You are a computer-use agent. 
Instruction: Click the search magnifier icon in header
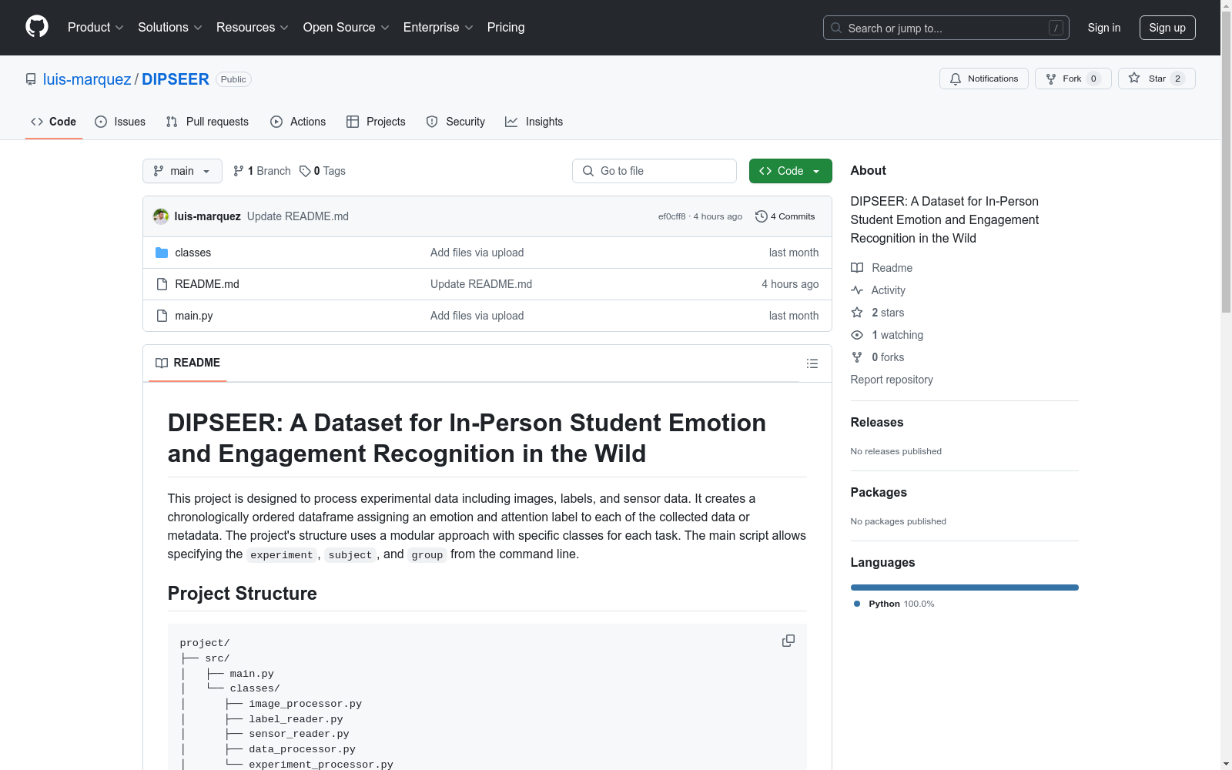[836, 28]
